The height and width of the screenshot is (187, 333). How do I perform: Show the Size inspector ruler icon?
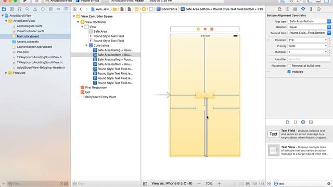tap(311, 9)
